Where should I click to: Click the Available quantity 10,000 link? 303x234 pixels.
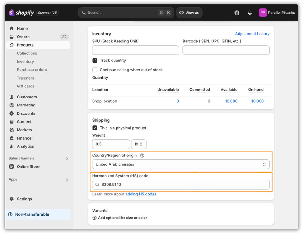231,101
